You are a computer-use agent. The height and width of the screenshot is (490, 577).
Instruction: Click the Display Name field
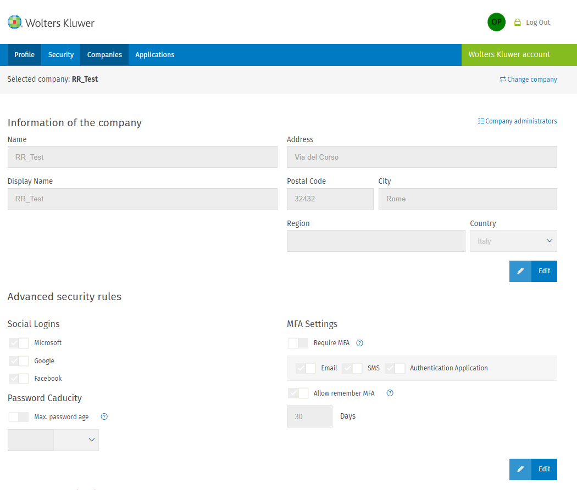(142, 199)
